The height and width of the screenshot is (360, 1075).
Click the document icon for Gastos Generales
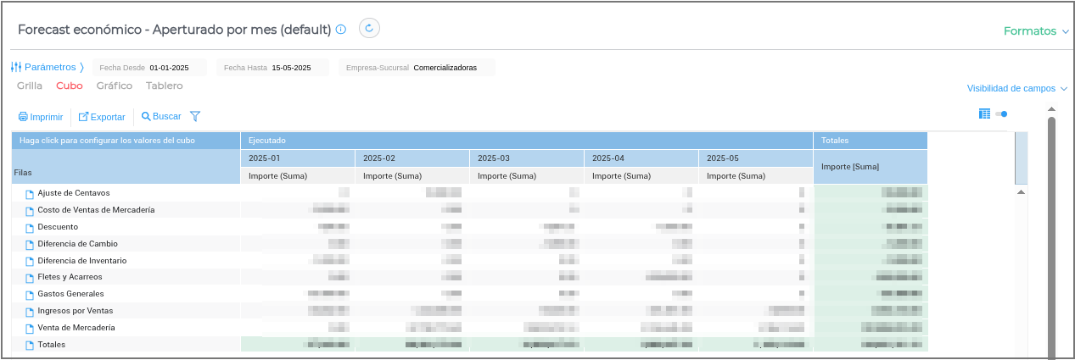29,295
